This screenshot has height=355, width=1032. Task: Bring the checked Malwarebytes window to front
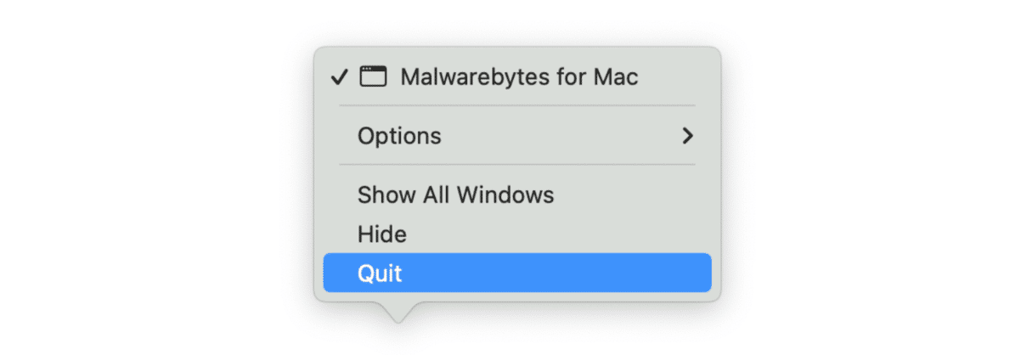click(x=518, y=77)
